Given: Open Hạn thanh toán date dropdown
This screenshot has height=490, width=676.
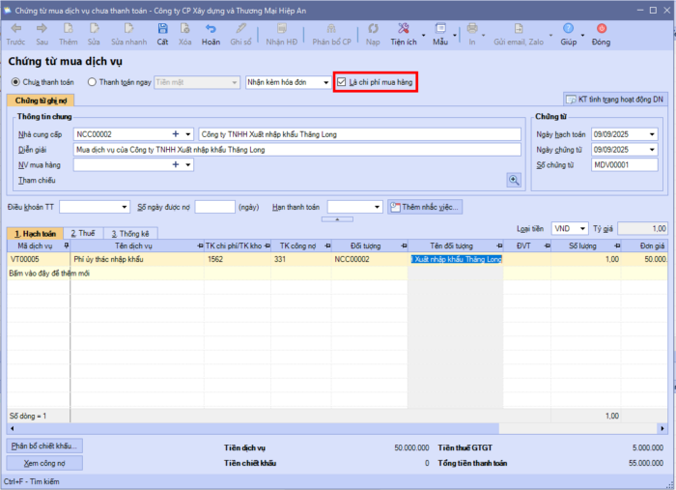Looking at the screenshot, I should click(x=378, y=207).
